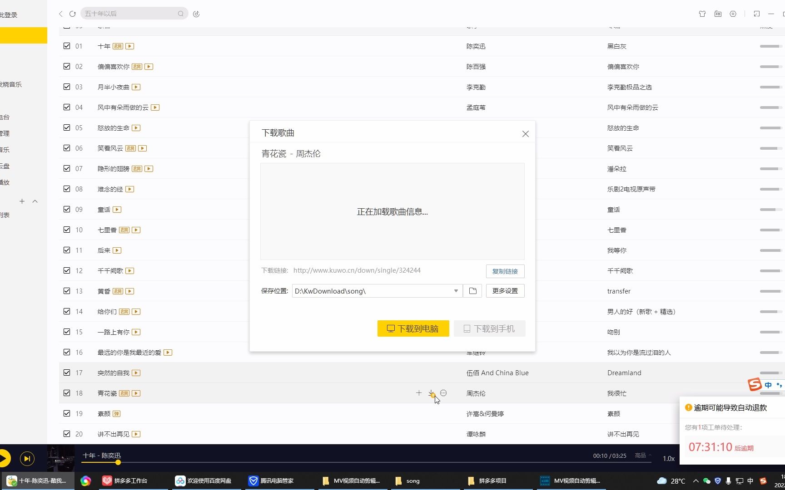Click the Sogou input method S icon
This screenshot has width=785, height=490.
coord(755,384)
